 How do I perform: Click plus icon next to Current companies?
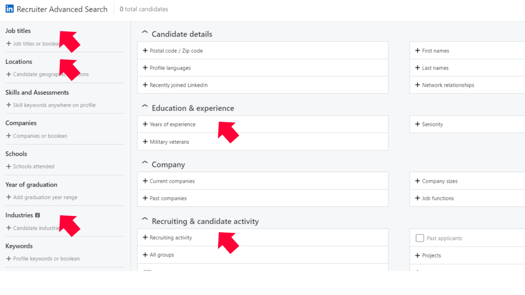pyautogui.click(x=145, y=181)
